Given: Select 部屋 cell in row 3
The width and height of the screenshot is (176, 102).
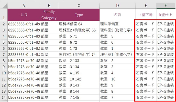Looking at the screenshot, I should (49, 30).
